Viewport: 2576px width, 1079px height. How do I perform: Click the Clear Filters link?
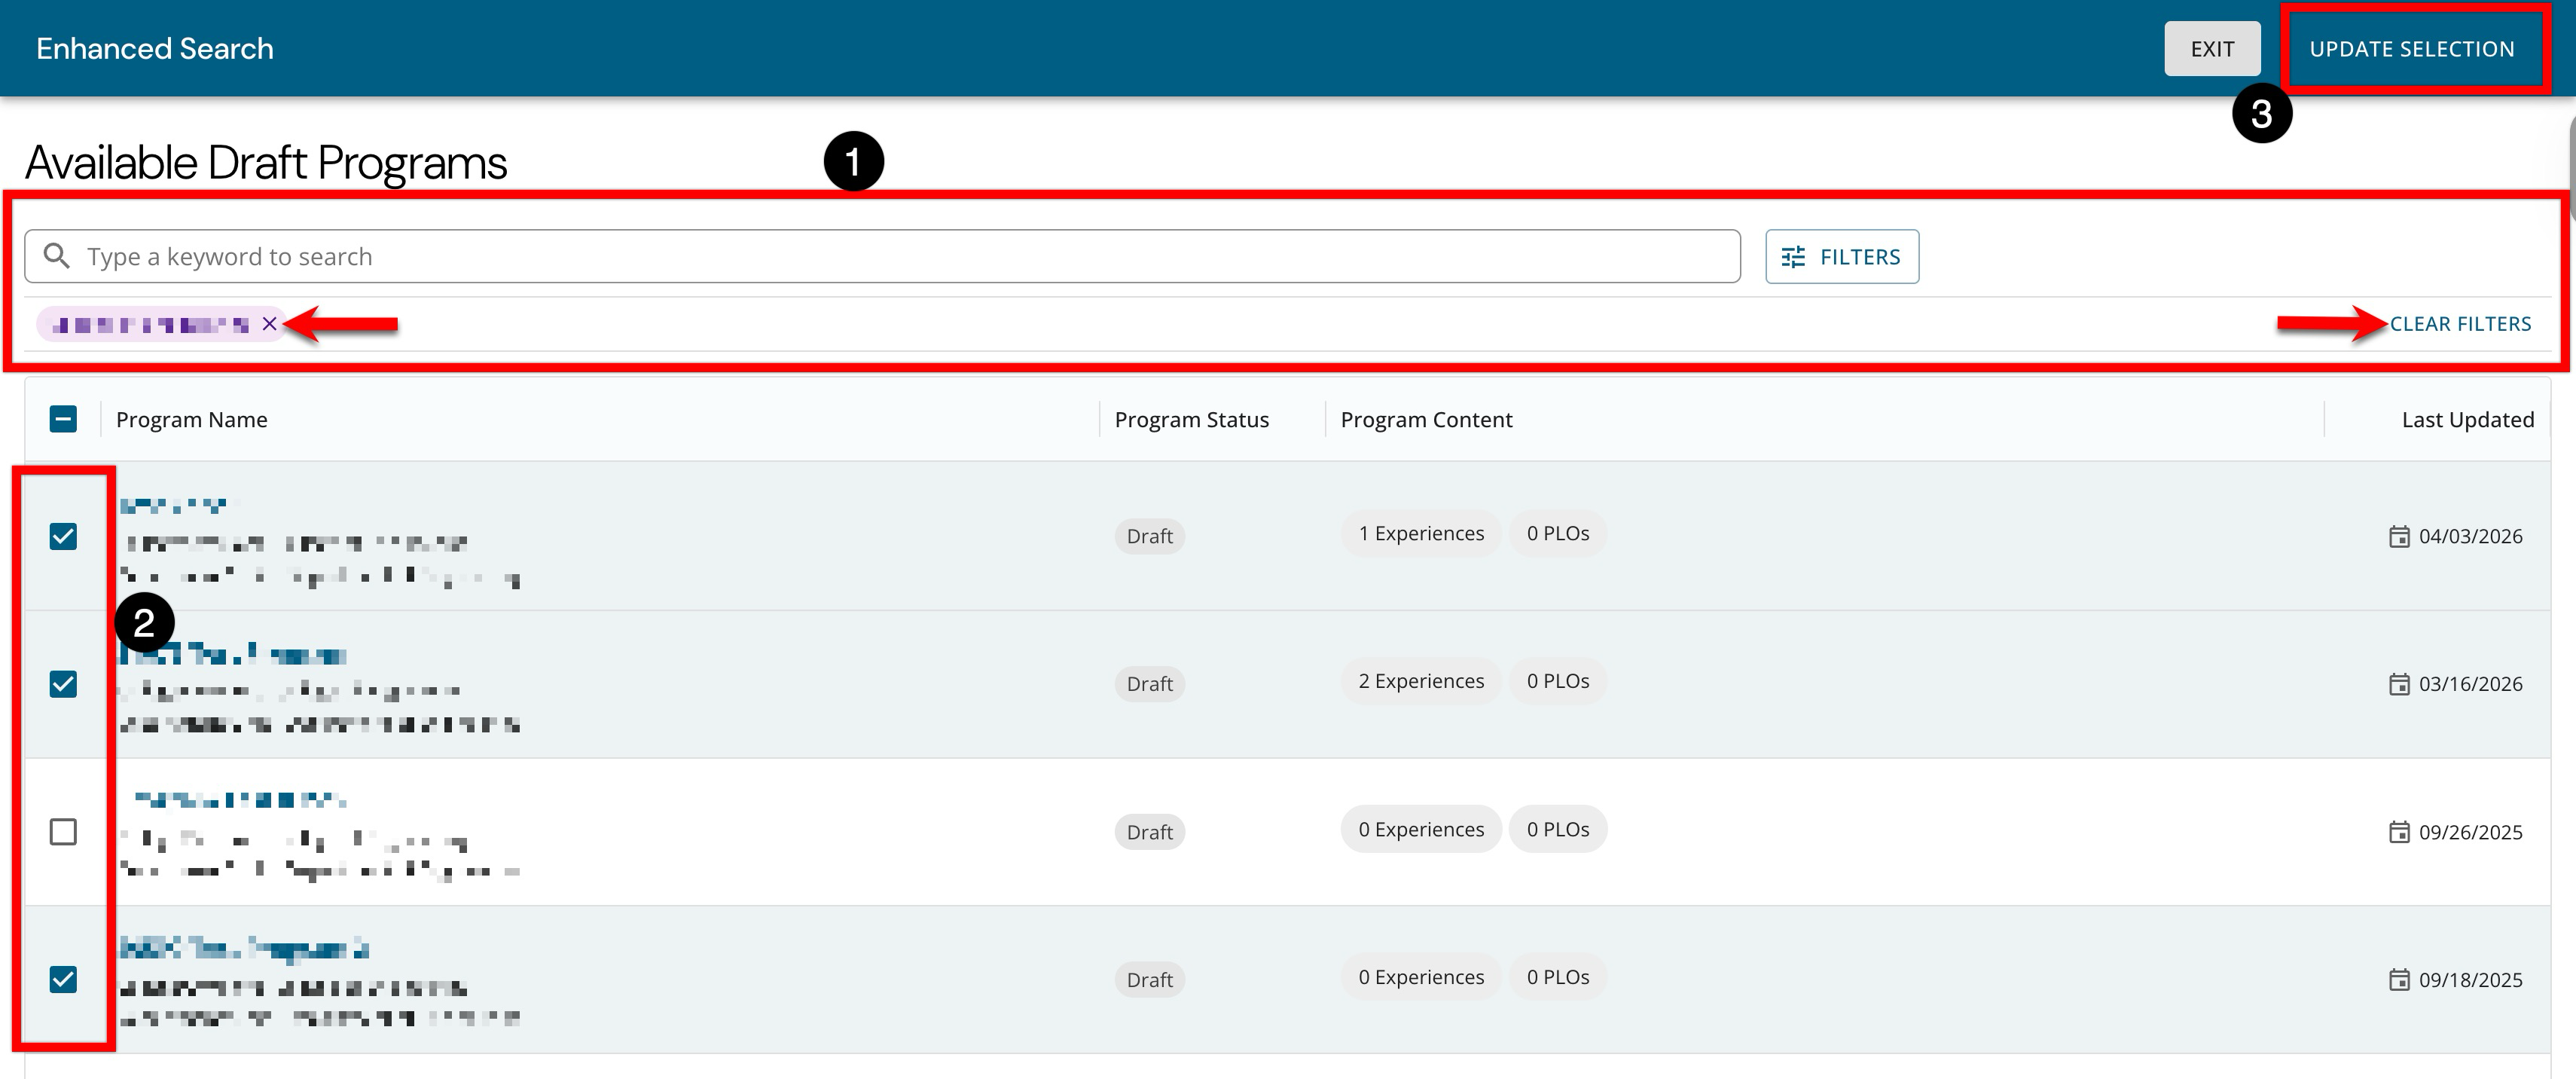click(2460, 324)
